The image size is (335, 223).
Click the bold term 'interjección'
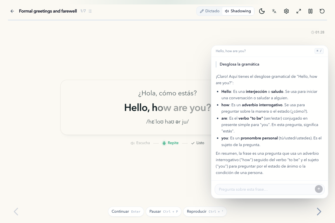256,91
